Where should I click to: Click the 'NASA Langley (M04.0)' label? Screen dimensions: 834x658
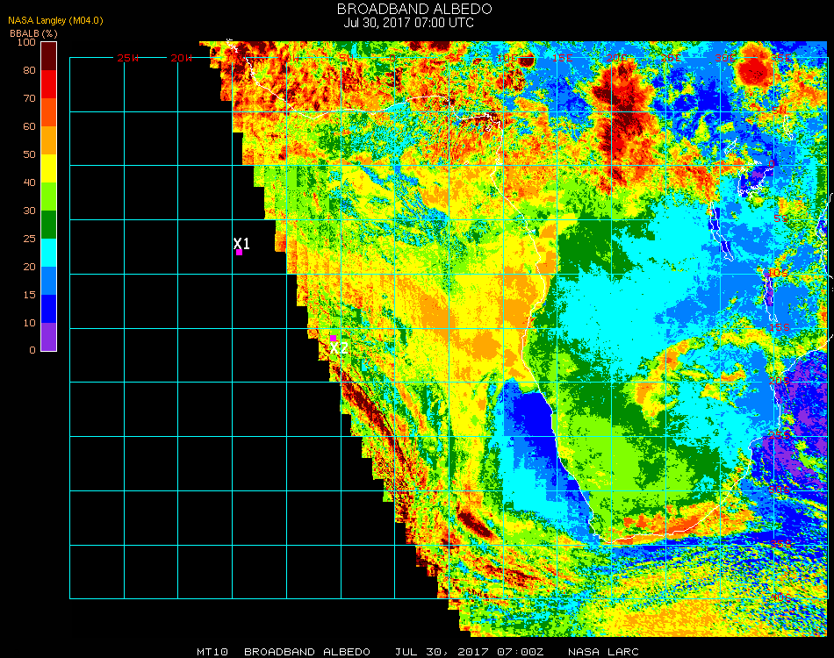(55, 20)
